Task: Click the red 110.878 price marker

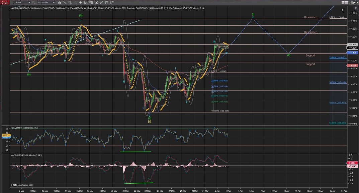Action: [x=353, y=65]
